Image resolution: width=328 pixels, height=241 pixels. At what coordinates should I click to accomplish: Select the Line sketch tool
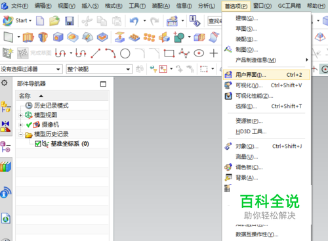click(x=96, y=53)
